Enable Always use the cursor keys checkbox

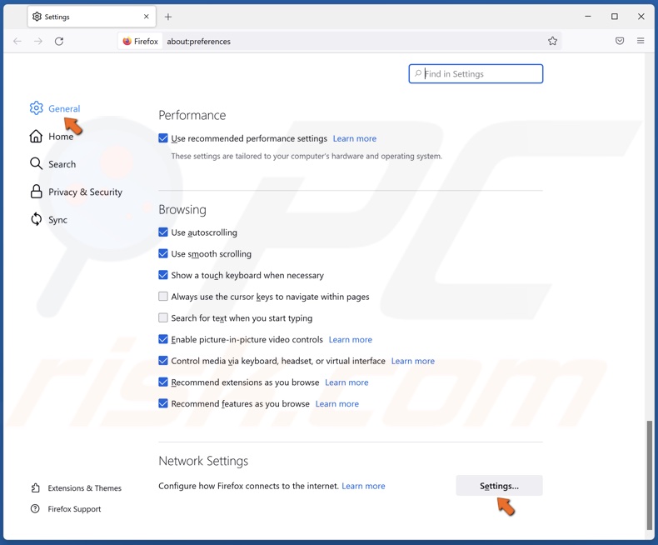163,297
